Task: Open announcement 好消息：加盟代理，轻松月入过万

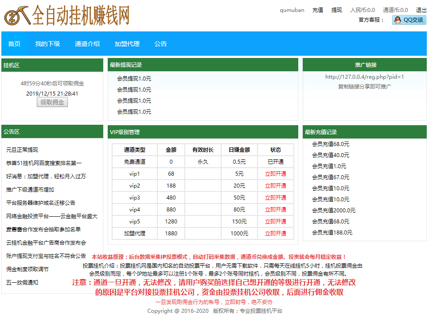Action: tap(46, 176)
